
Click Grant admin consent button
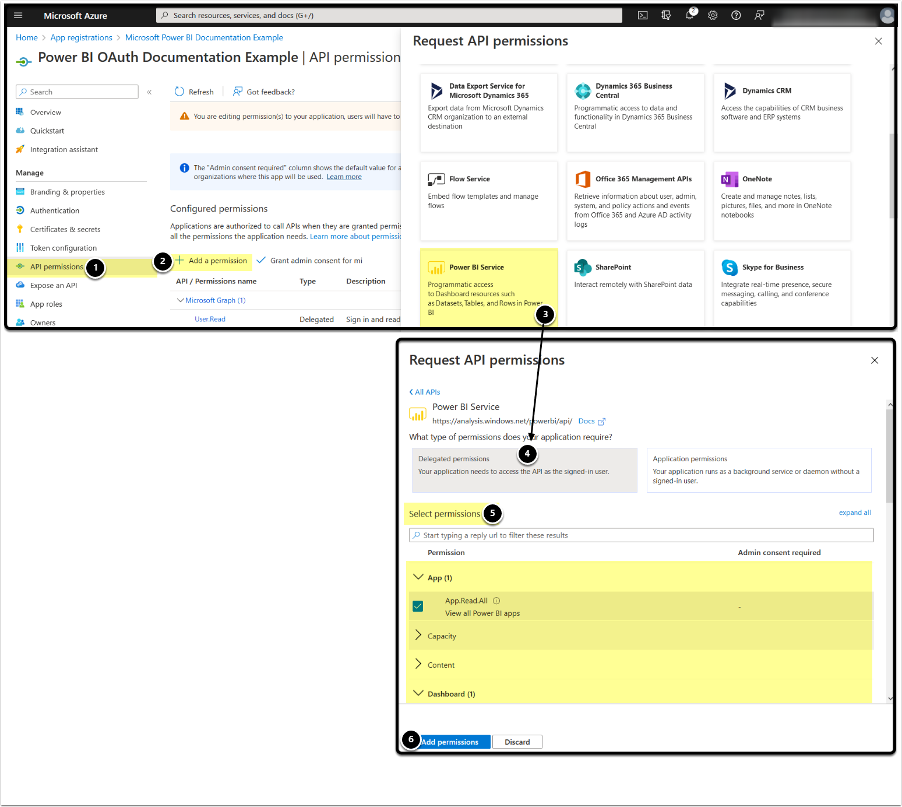point(309,261)
